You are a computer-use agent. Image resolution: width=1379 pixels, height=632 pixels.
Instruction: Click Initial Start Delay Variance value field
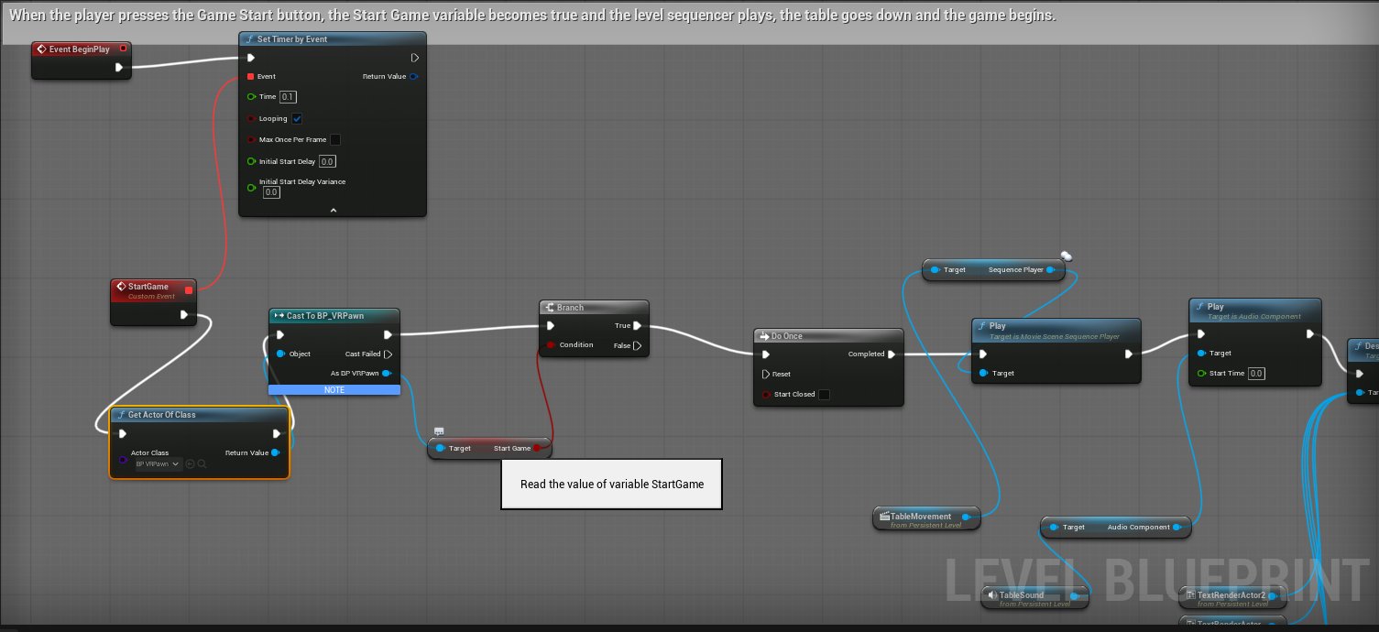pyautogui.click(x=271, y=192)
